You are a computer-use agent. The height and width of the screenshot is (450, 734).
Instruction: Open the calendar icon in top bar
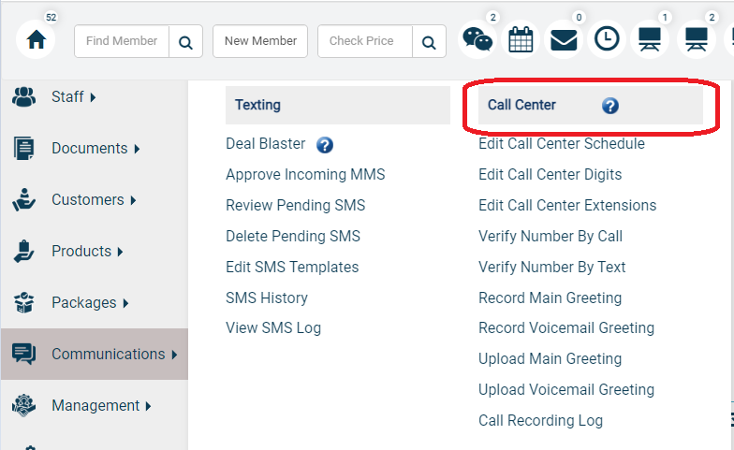pos(521,39)
